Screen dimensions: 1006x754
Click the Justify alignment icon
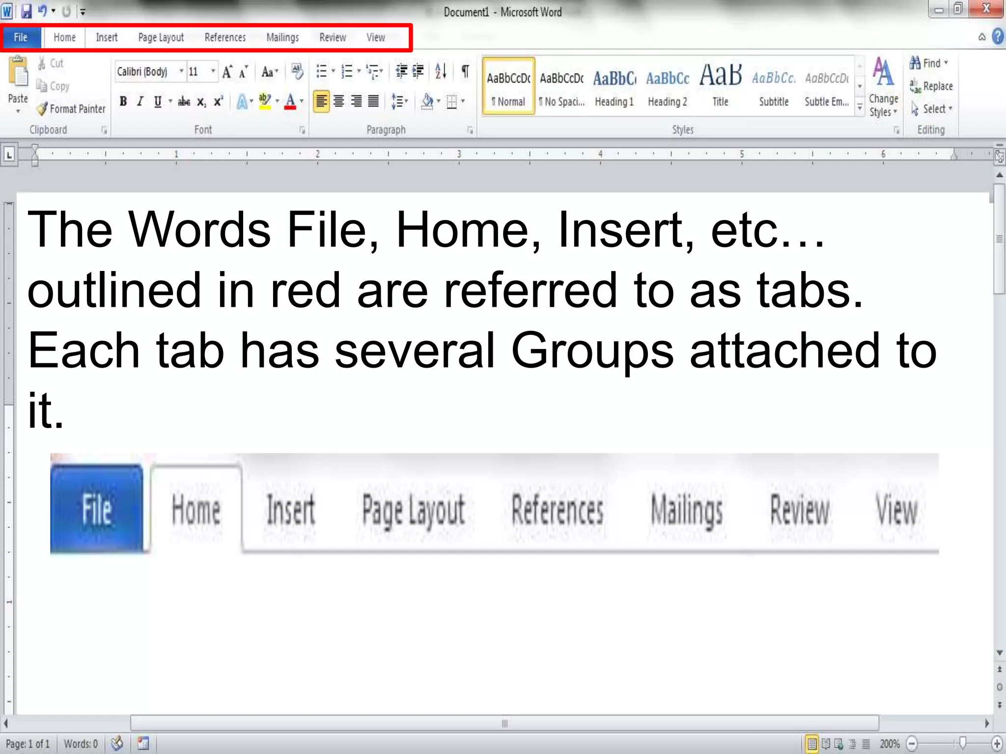pos(374,102)
